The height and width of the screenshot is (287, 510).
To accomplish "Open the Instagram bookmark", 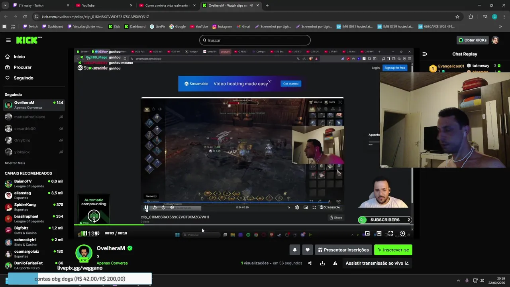I will click(222, 27).
